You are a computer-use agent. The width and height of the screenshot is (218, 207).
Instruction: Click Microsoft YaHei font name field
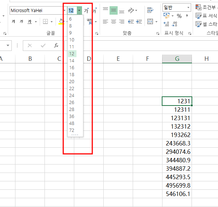[x=36, y=11]
